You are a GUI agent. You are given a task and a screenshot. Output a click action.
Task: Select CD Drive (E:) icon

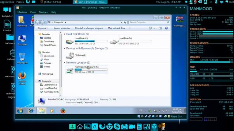70,56
